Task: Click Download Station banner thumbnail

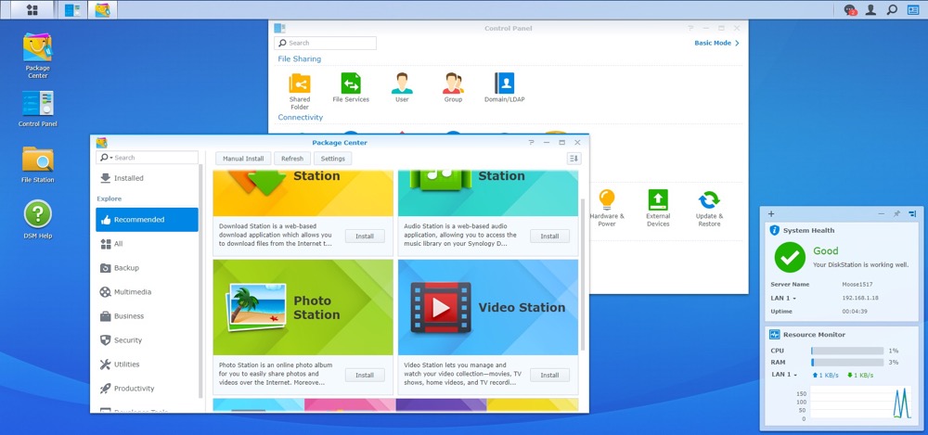Action: (303, 193)
